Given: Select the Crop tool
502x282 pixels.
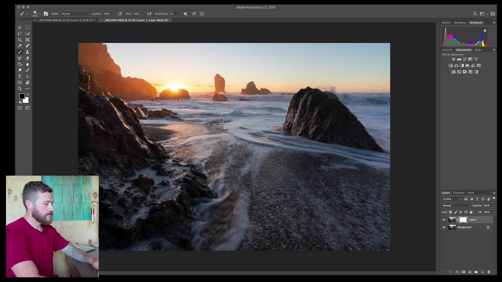Looking at the screenshot, I should [x=20, y=40].
